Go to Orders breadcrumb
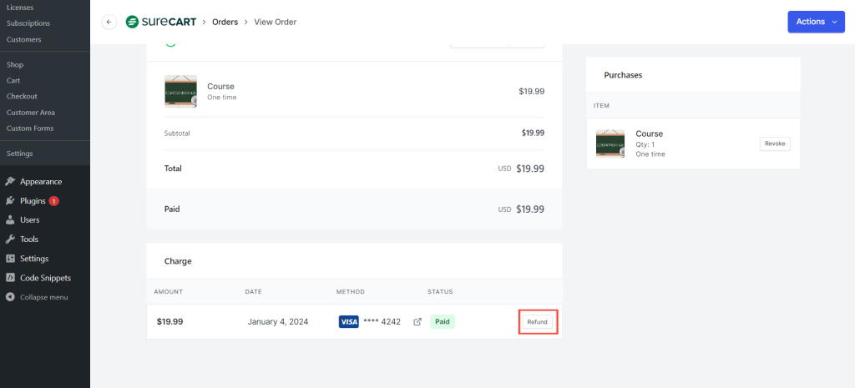 coord(225,22)
